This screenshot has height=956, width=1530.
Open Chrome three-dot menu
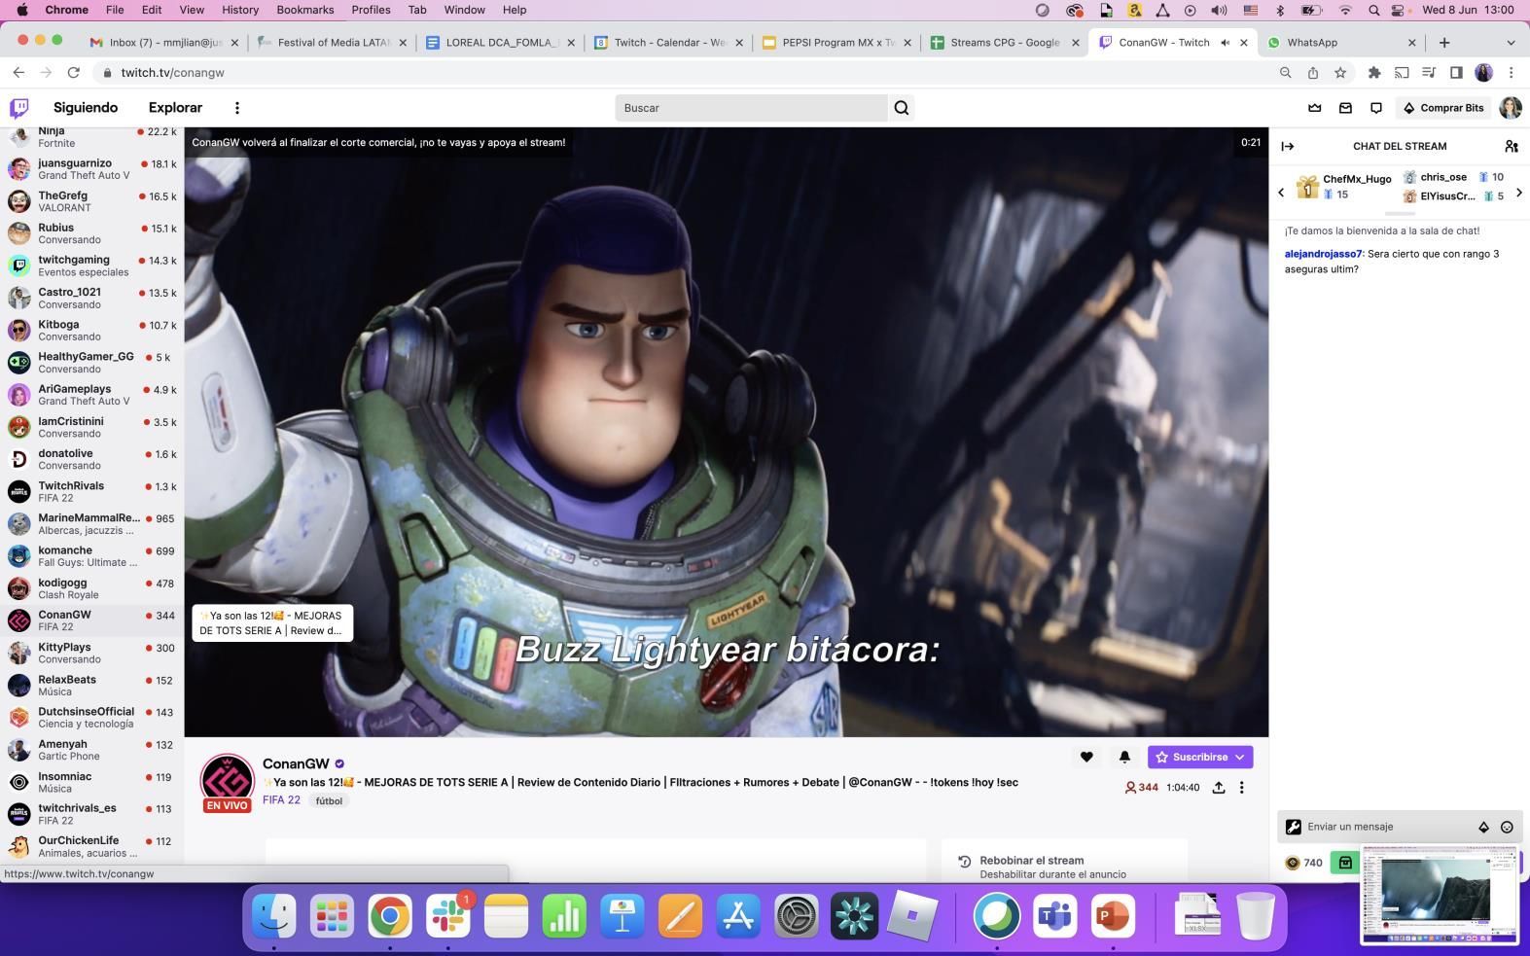[x=1511, y=73]
